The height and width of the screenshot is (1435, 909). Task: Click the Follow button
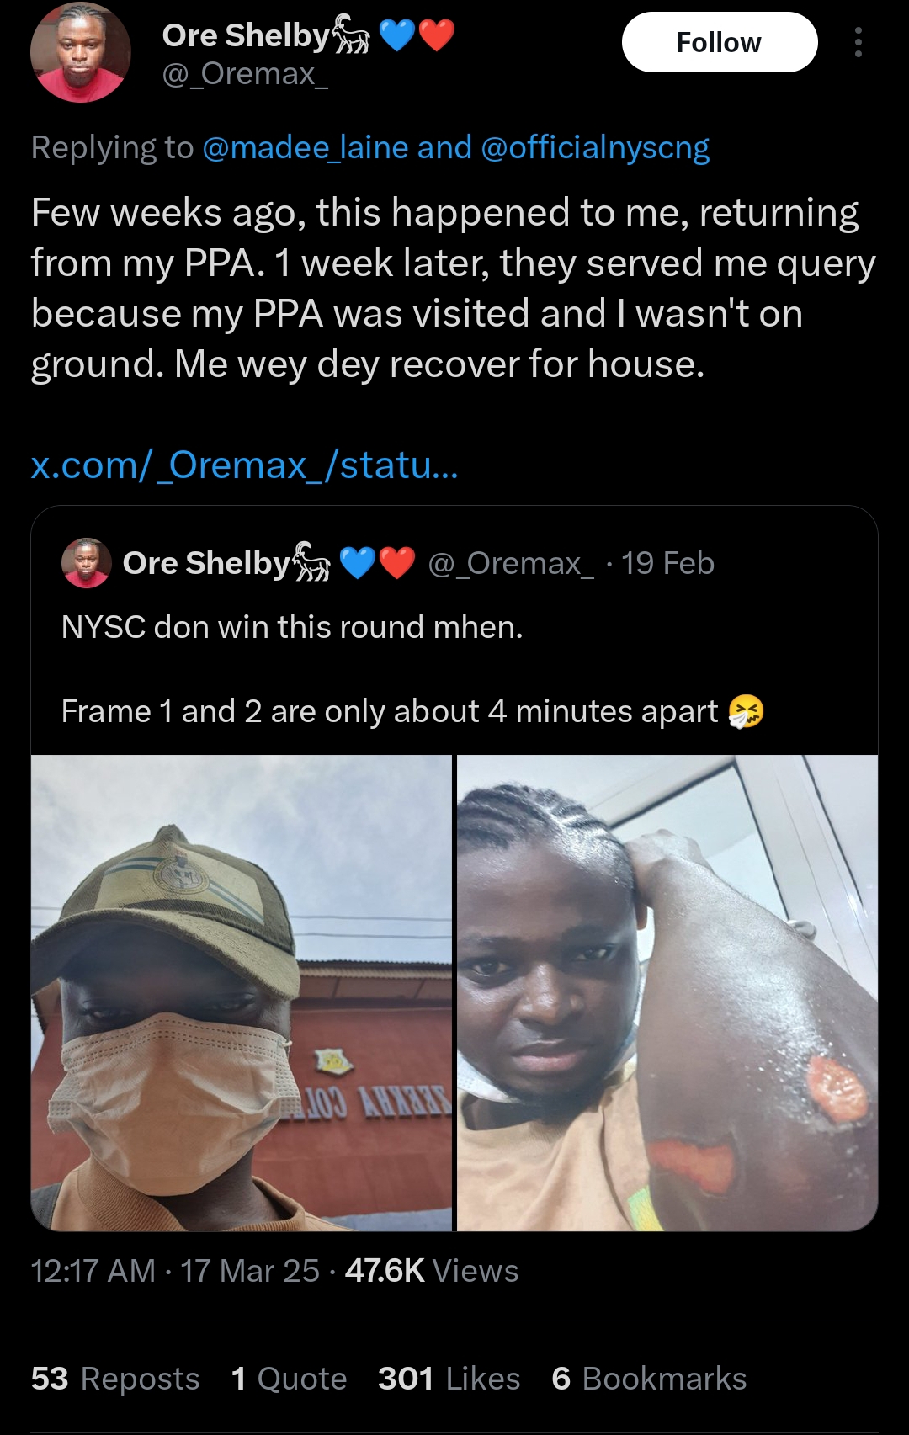719,42
